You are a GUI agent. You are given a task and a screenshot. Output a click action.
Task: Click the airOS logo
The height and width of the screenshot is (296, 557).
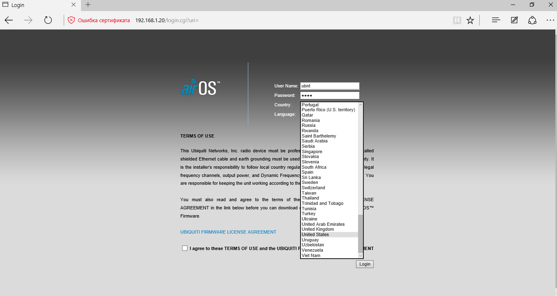click(201, 87)
